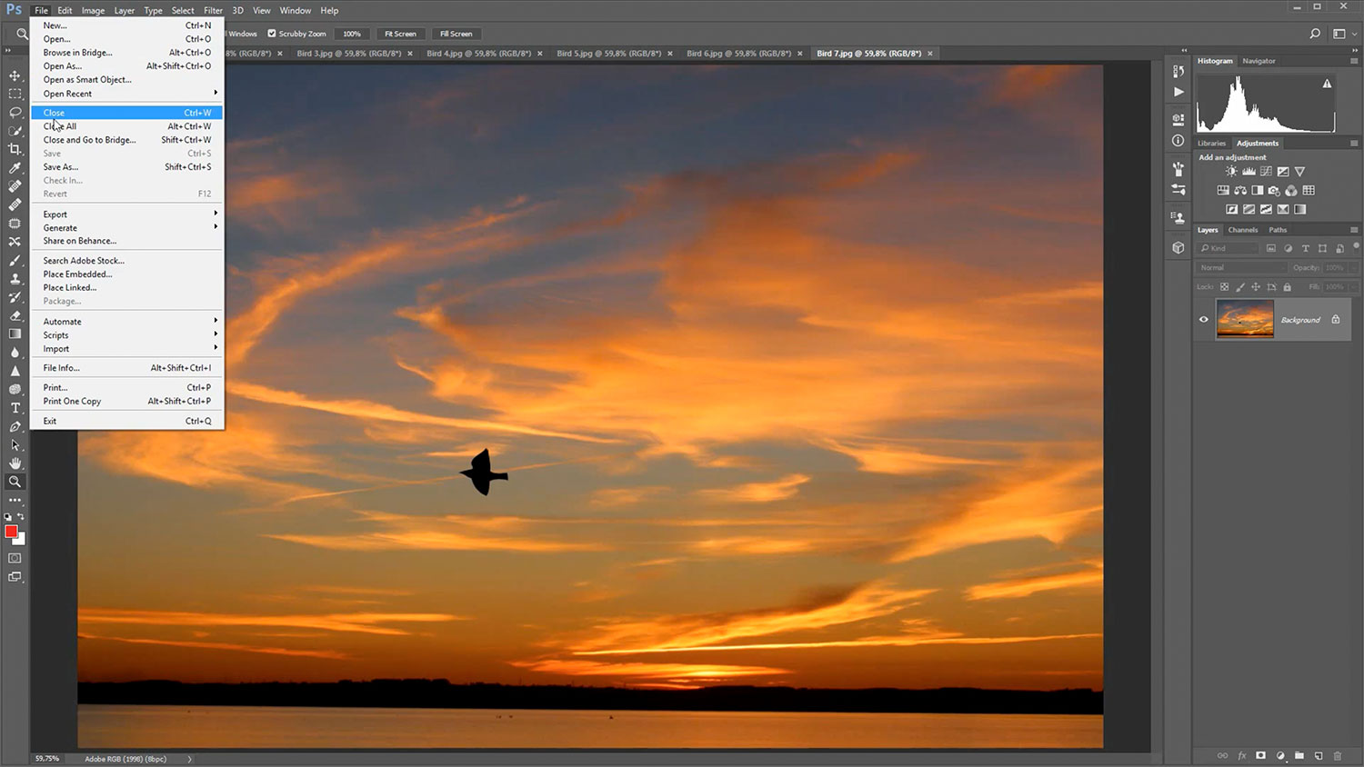This screenshot has height=767, width=1364.
Task: Pick the Hand tool
Action: (15, 463)
